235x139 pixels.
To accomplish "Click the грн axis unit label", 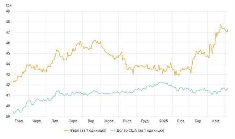I will [x=9, y=5].
